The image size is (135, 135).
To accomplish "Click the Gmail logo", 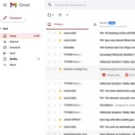I will click(20, 5).
